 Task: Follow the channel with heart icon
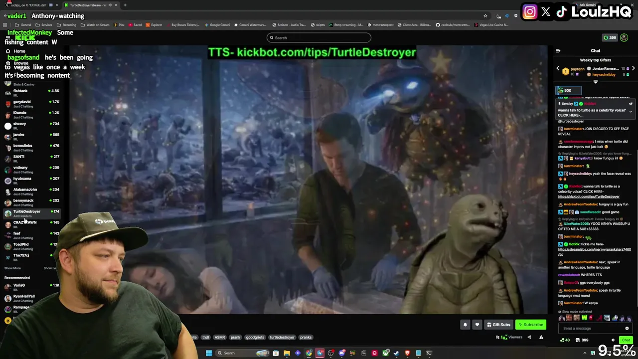coord(477,325)
